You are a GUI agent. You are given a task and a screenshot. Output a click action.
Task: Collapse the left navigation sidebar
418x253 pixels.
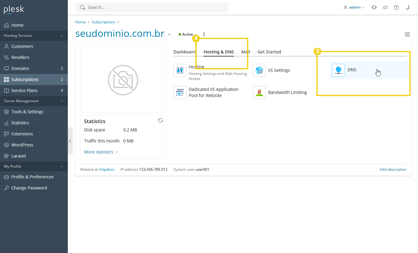tap(70, 141)
